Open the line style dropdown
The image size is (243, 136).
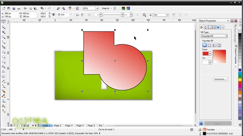tap(122, 15)
